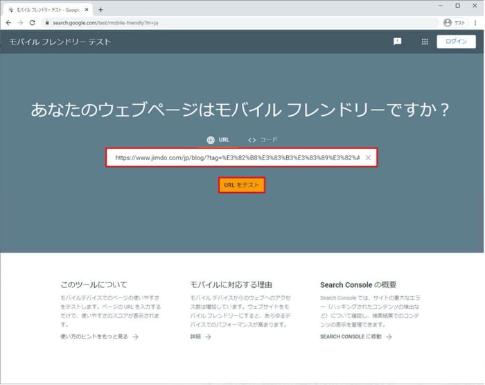485x385 pixels.
Task: Click arrow next to SEARCH CONSOLE に移動
Action: (x=389, y=336)
